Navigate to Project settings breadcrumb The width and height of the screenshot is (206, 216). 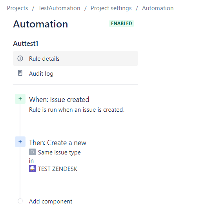pos(111,8)
